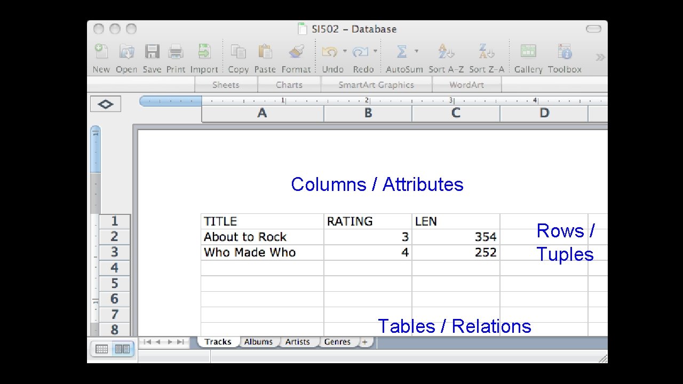
Task: Open the SmartArt Graphics gallery
Action: 376,84
